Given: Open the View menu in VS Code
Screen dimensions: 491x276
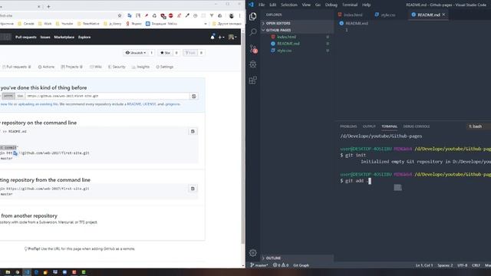Looking at the screenshot, I should (306, 5).
